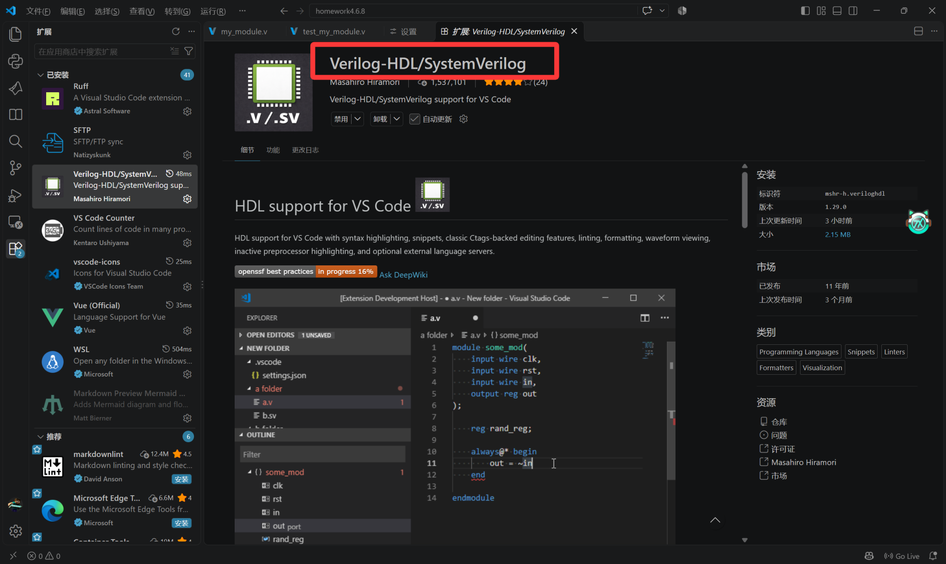Open notifications bell in status bar
Image resolution: width=946 pixels, height=564 pixels.
(933, 556)
